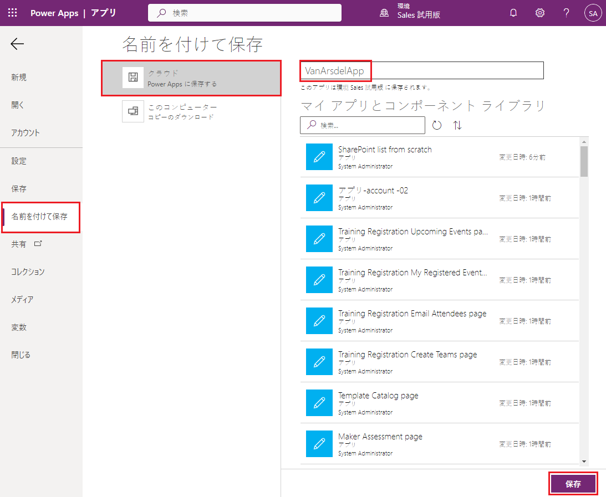The height and width of the screenshot is (497, 606).
Task: Go back with the arrow icon
Action: [17, 44]
